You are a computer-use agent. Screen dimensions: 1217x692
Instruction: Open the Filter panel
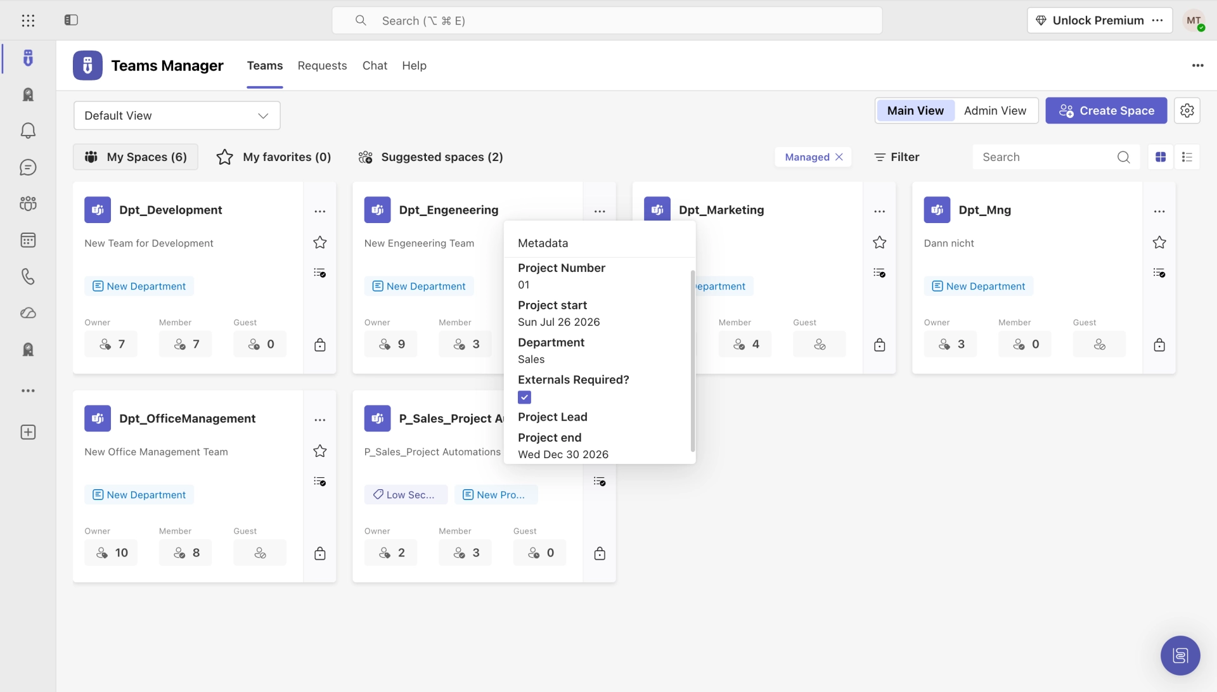tap(896, 157)
